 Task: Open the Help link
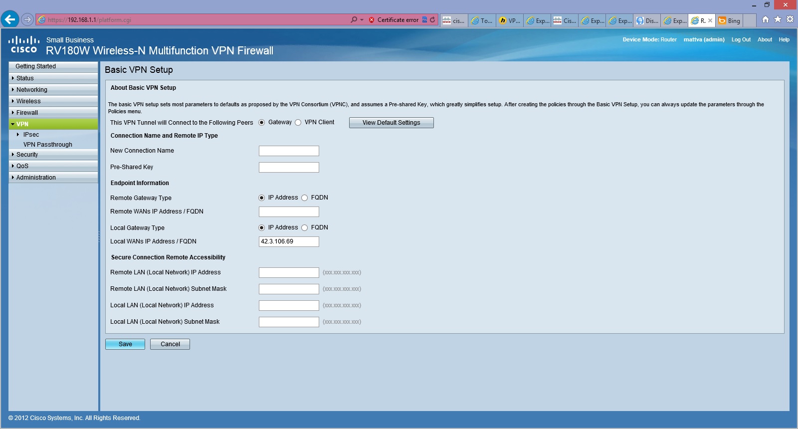(x=784, y=39)
